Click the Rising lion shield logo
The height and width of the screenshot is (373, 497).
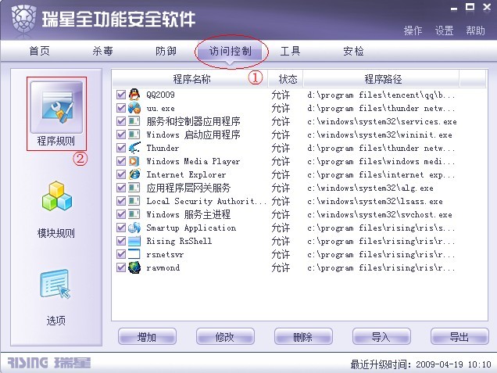[x=23, y=19]
